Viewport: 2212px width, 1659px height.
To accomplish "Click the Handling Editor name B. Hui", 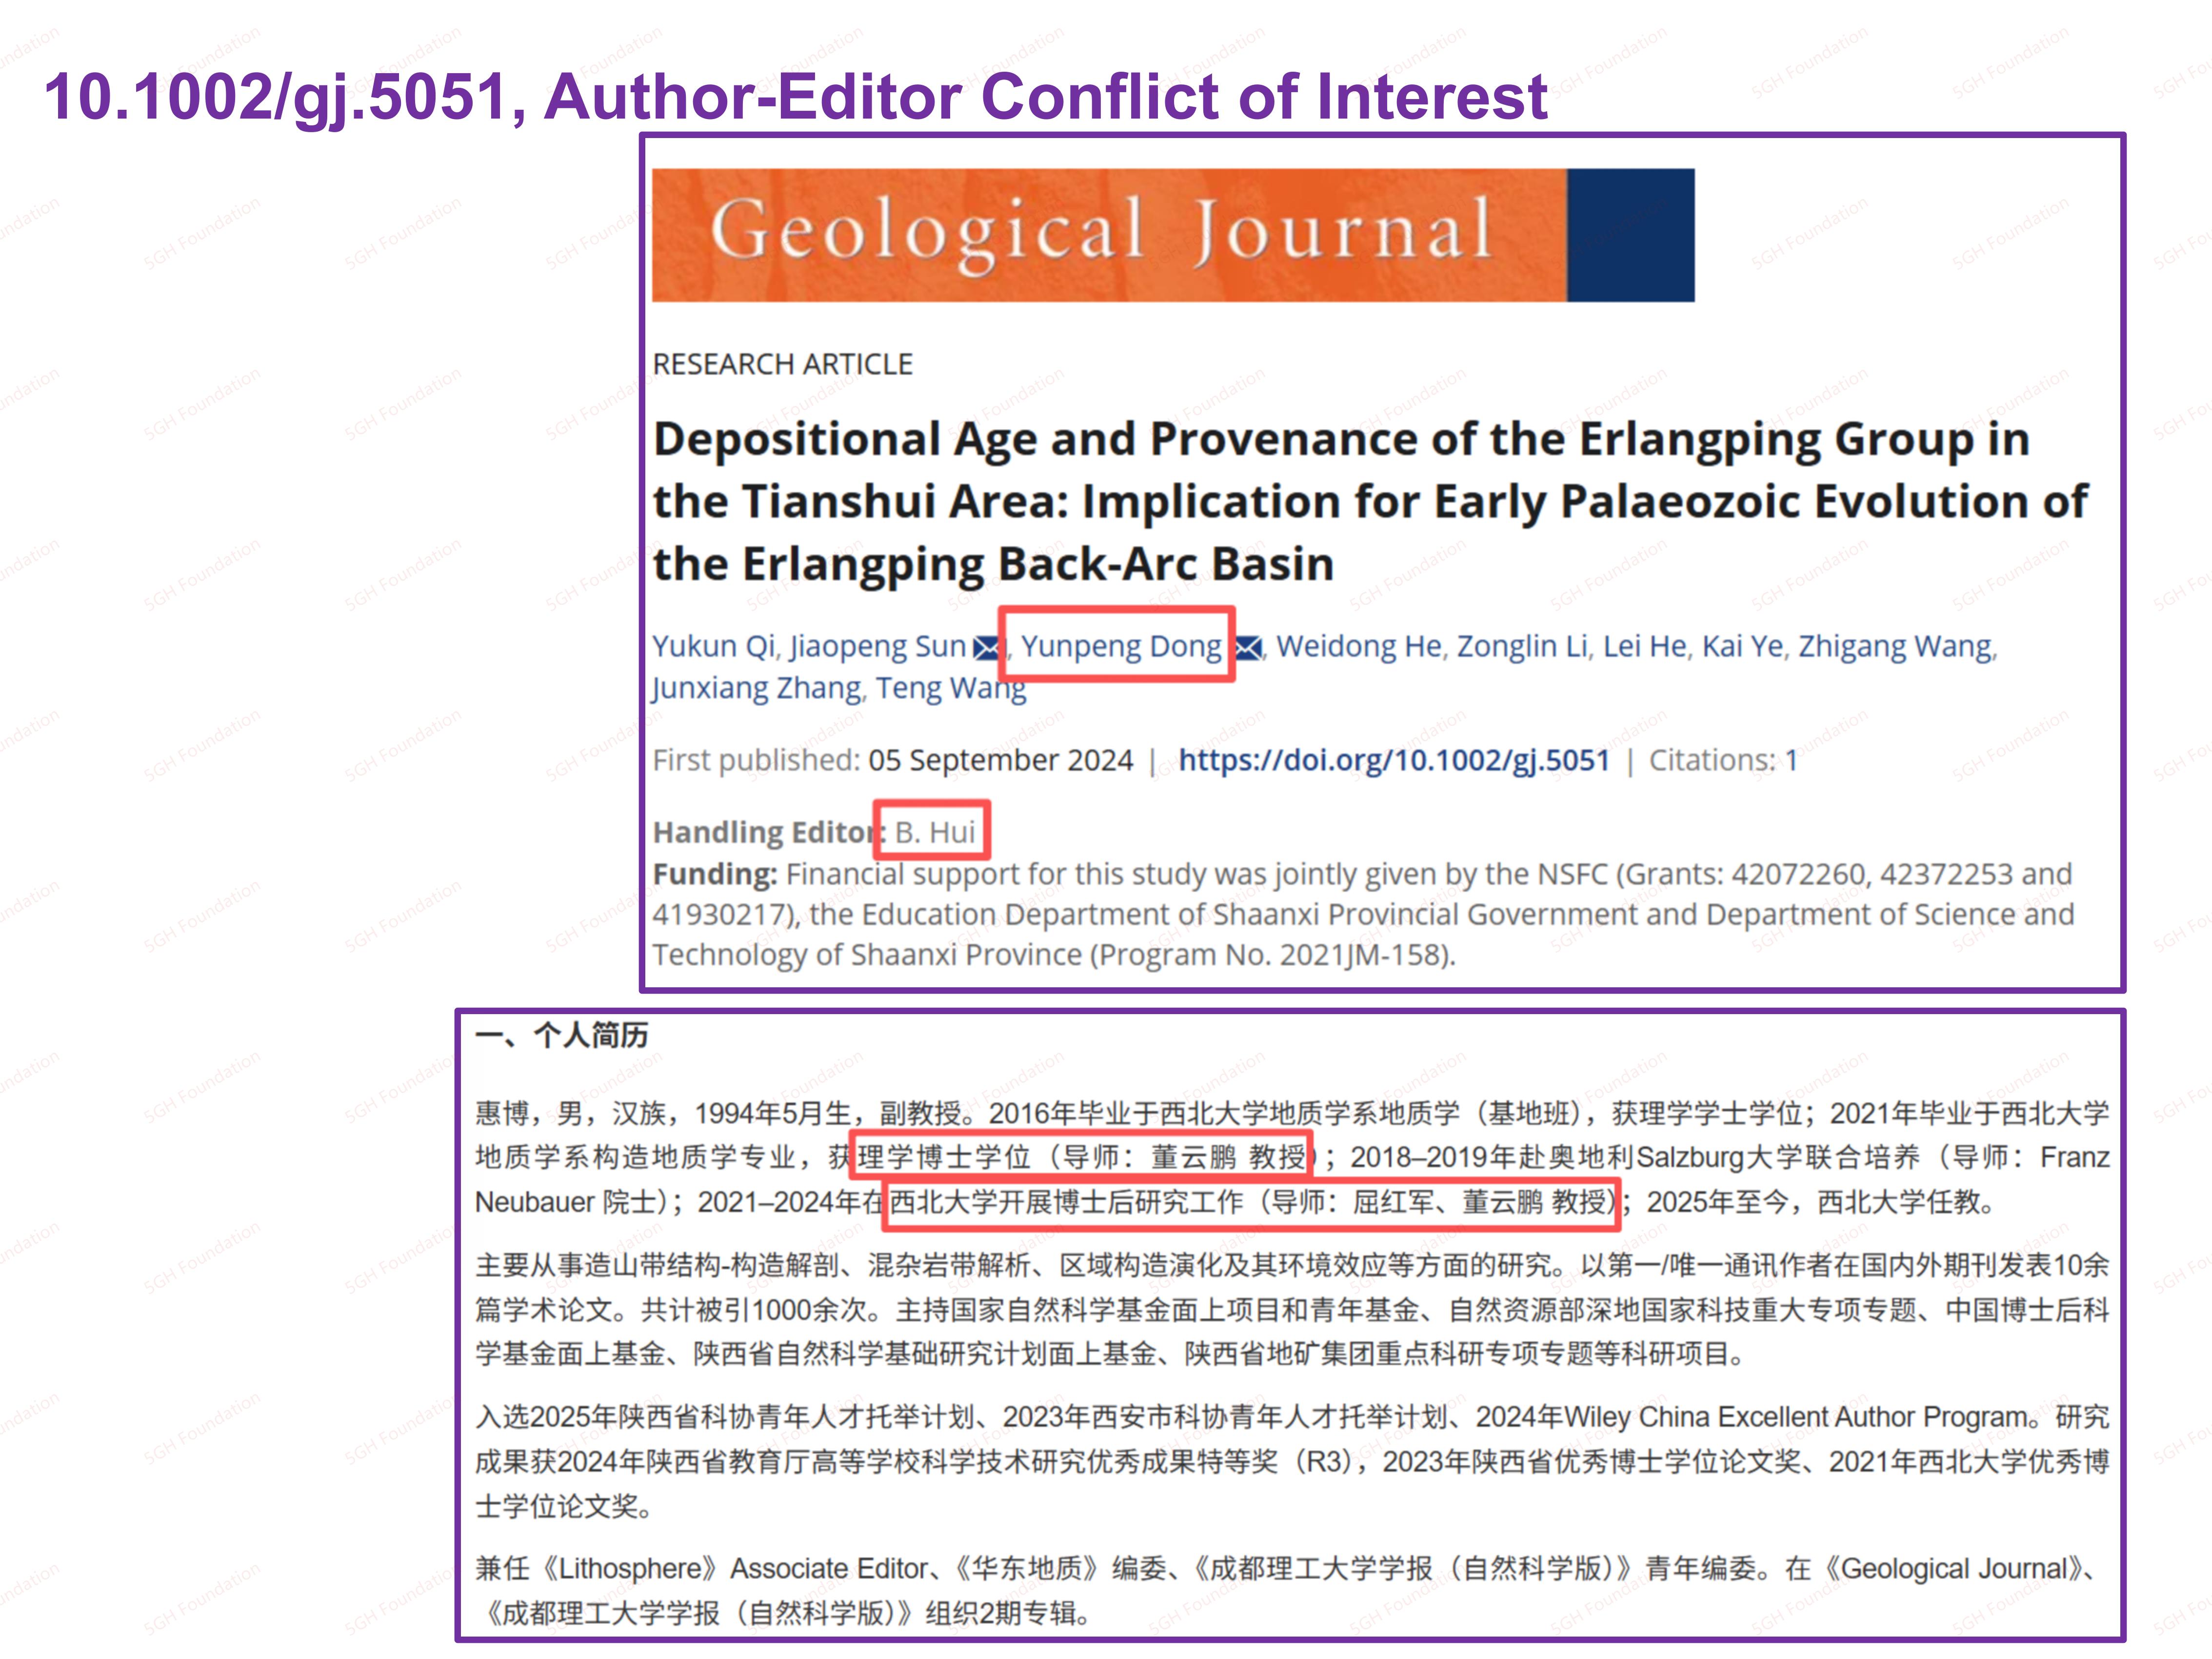I will pos(934,832).
